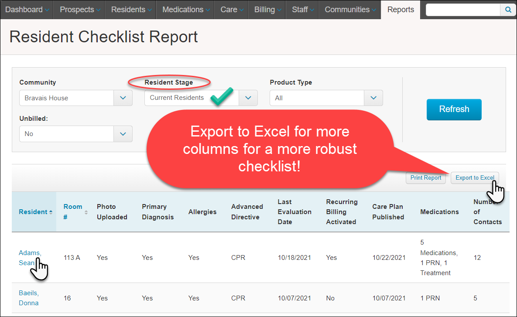
Task: Click the Export to Excel button
Action: point(475,177)
